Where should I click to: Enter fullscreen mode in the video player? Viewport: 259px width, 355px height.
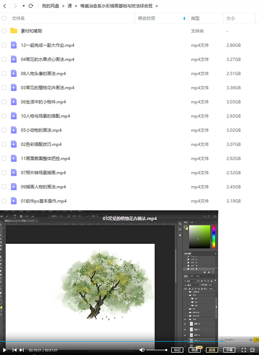[x=243, y=350]
